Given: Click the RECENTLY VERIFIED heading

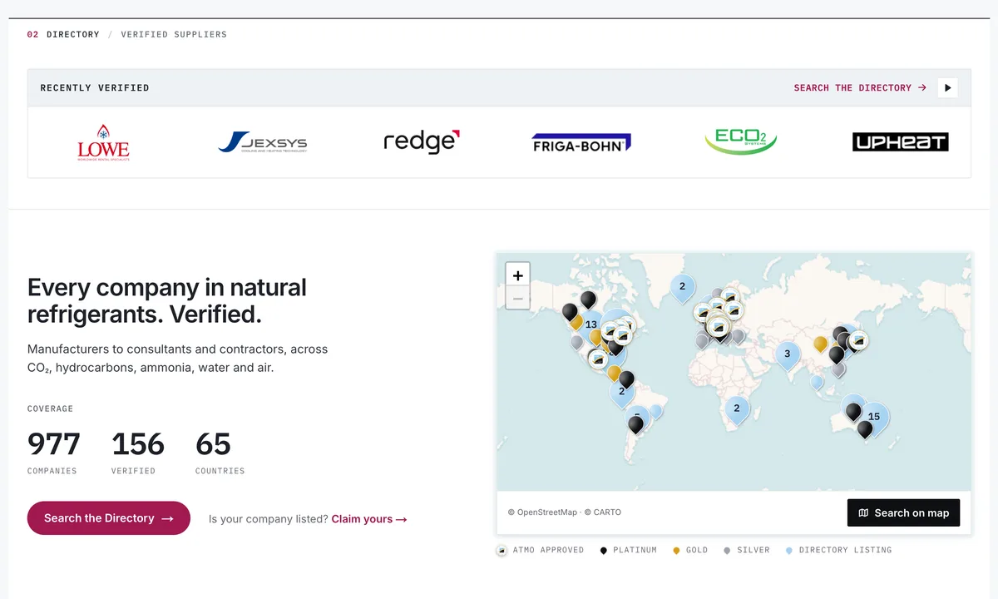Looking at the screenshot, I should (95, 87).
